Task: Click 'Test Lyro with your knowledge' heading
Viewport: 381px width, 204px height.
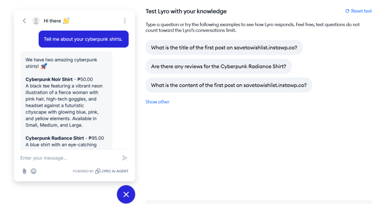Action: pos(186,12)
